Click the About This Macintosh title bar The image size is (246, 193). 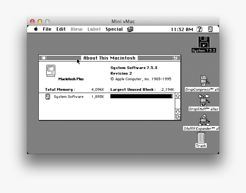point(110,58)
